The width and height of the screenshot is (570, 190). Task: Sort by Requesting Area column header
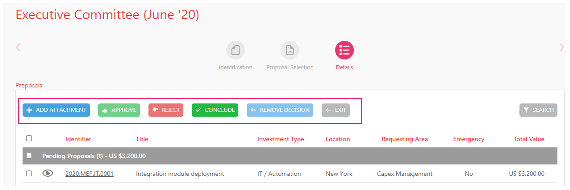pos(405,139)
